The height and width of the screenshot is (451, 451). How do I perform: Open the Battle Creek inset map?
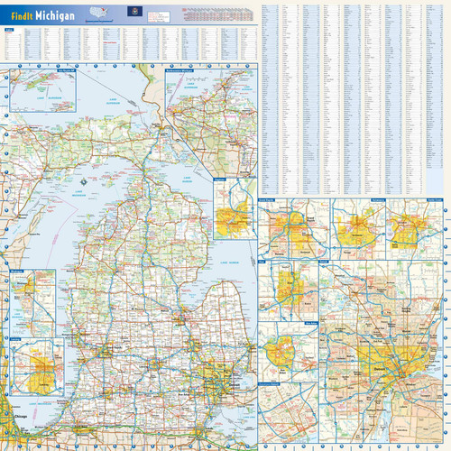click(414, 229)
